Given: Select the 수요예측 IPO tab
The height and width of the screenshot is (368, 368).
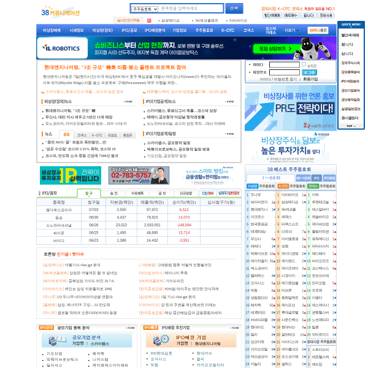Looking at the screenshot, I should [137, 193].
